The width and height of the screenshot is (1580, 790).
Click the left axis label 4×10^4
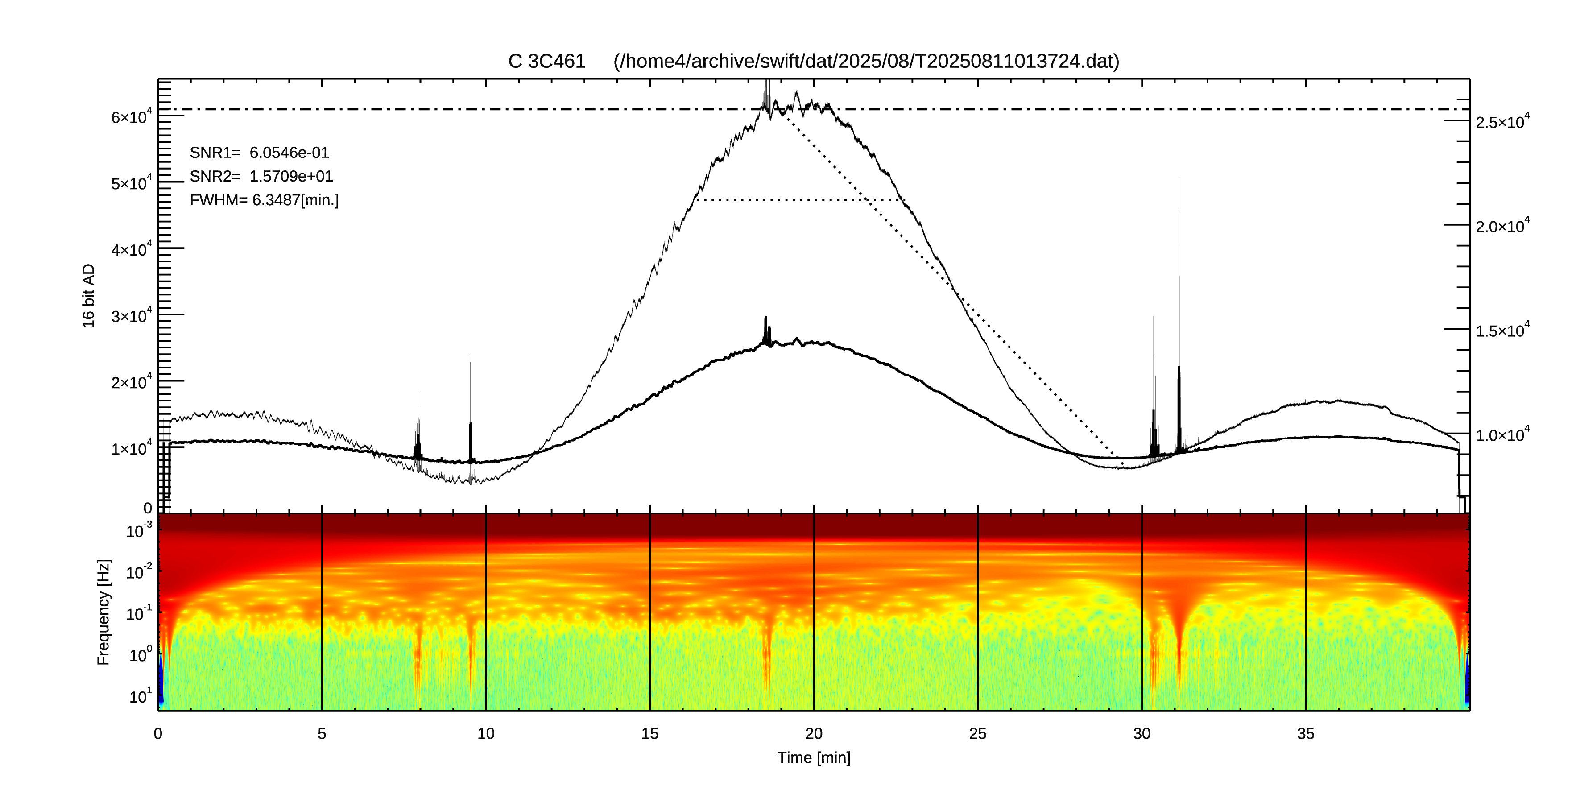[131, 249]
